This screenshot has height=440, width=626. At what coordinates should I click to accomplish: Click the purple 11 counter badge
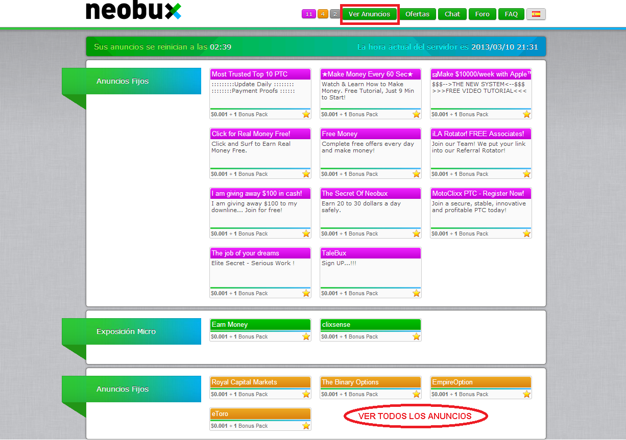(x=308, y=14)
